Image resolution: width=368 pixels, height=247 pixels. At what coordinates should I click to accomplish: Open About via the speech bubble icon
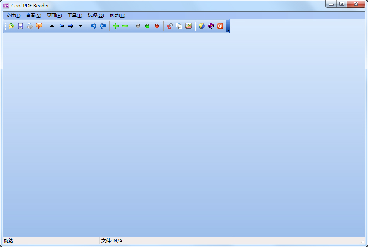coord(39,26)
